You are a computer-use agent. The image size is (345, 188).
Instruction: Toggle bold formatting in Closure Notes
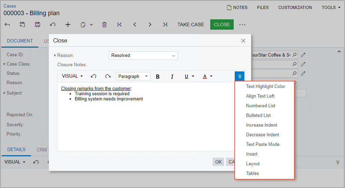click(158, 76)
